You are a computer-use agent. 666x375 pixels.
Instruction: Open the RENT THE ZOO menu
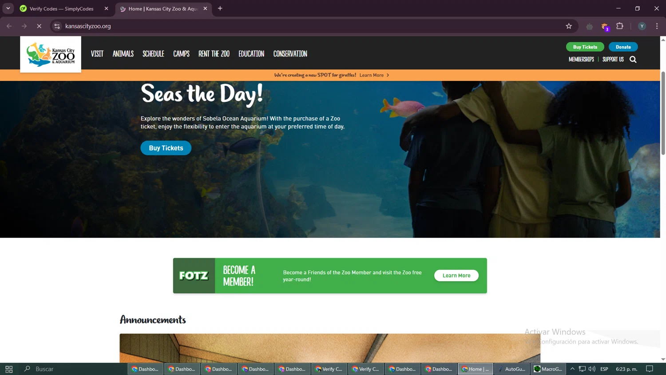pos(214,54)
